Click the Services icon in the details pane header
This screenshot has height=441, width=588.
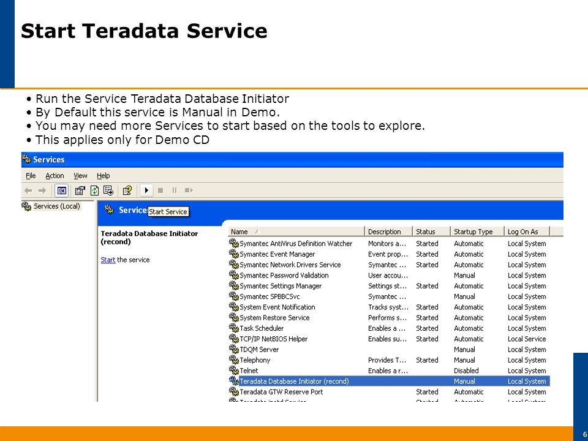(109, 210)
